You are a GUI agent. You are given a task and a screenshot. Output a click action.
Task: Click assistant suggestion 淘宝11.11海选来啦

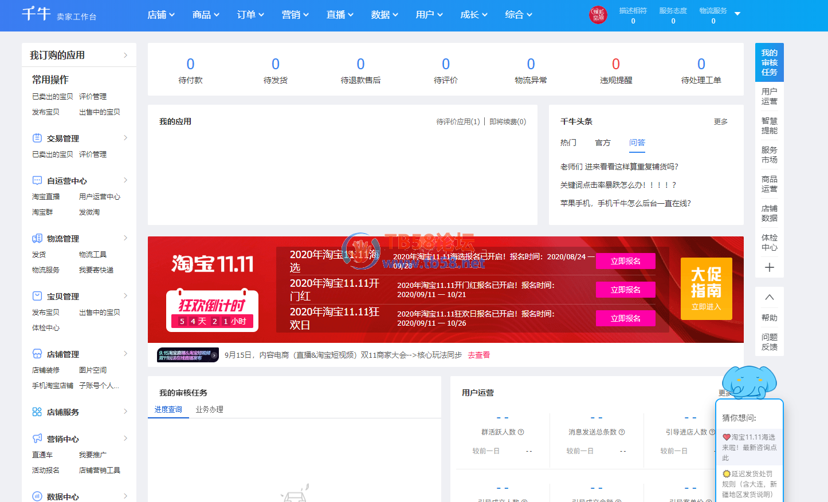pos(749,447)
